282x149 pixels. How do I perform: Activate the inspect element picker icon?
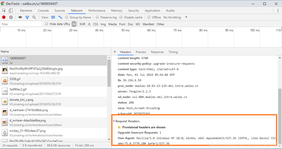click(4, 10)
